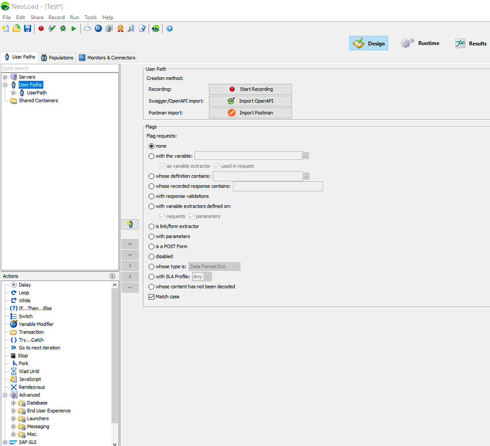This screenshot has width=490, height=446.
Task: Expand the Database folder node
Action: click(13, 403)
